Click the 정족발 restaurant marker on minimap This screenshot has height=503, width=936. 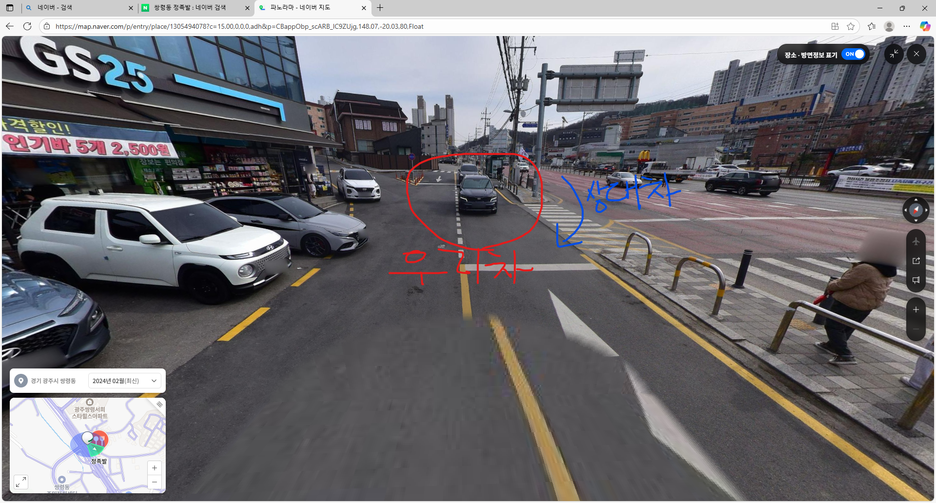99,441
